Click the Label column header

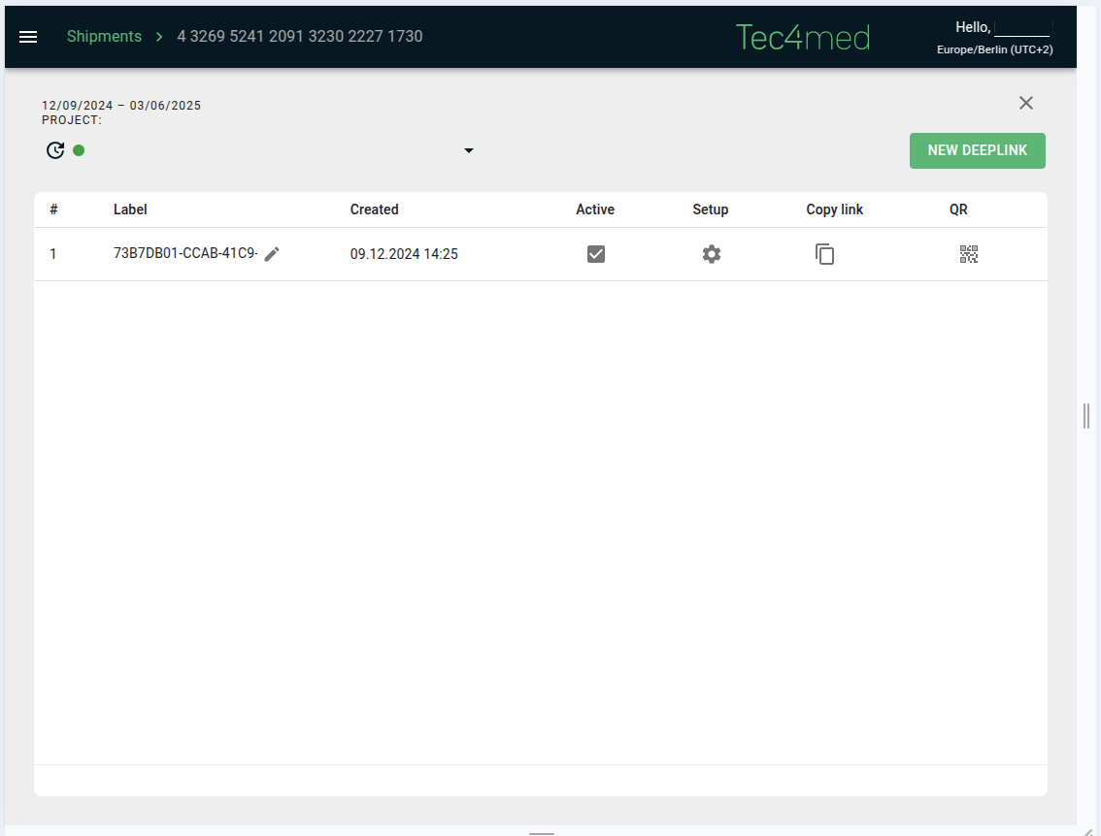(130, 209)
